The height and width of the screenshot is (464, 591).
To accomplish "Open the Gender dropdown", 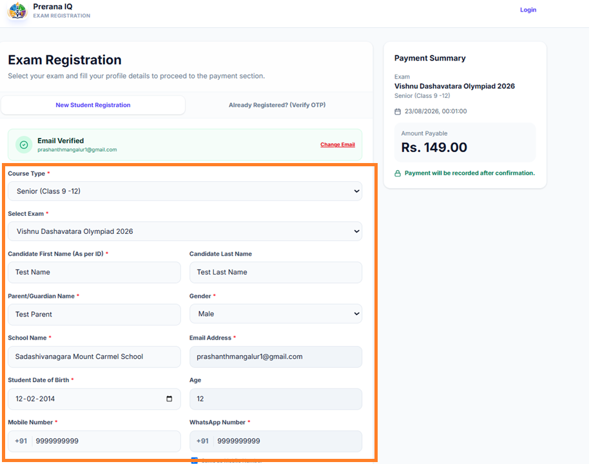I will pos(276,314).
